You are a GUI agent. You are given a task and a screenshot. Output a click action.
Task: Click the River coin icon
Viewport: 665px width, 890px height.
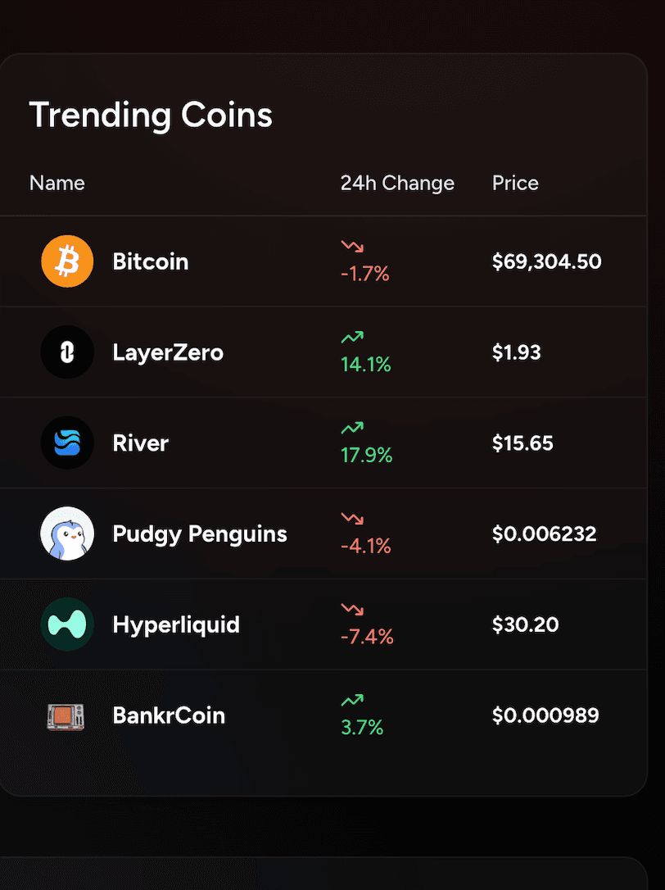coord(67,443)
